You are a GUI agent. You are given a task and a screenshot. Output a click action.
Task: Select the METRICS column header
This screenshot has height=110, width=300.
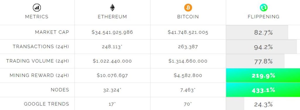[x=37, y=17]
